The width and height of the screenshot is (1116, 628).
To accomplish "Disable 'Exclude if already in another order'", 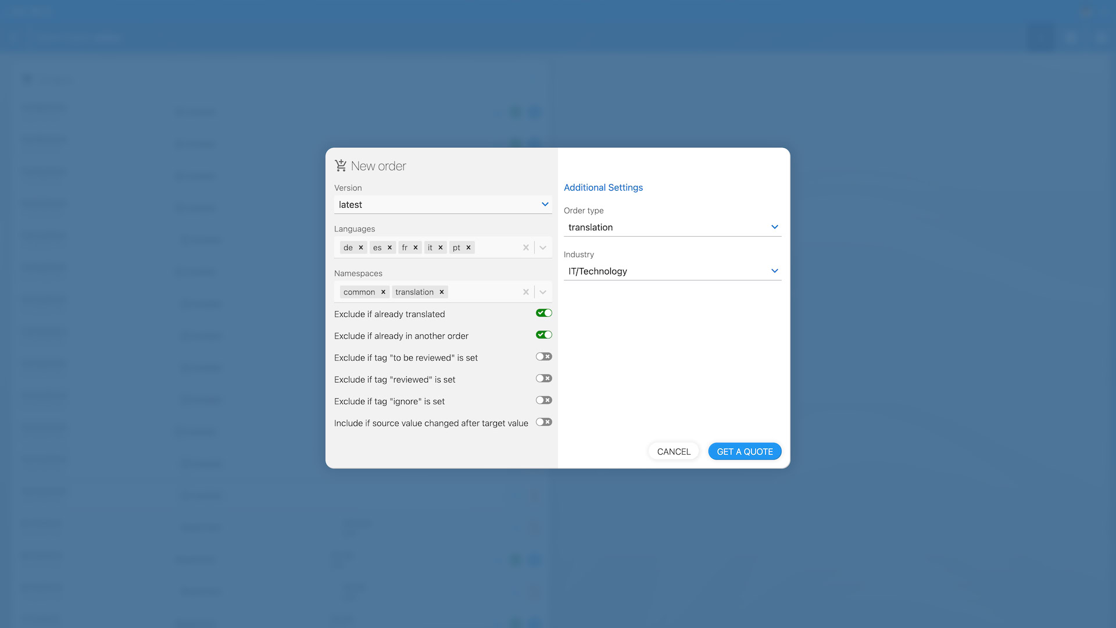I will tap(543, 335).
